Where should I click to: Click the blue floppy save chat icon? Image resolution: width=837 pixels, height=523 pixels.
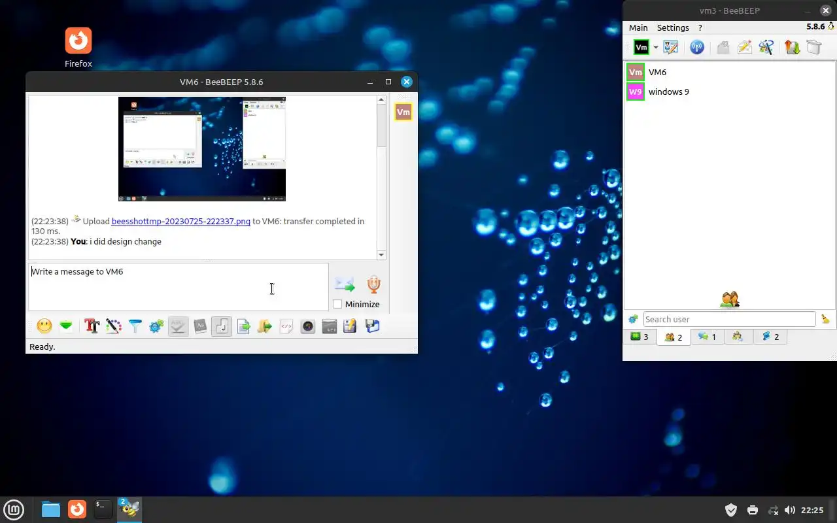(372, 326)
